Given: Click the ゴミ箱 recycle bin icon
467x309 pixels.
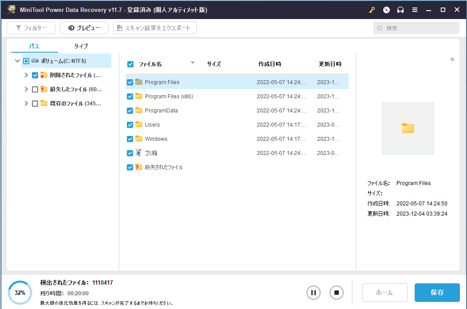Looking at the screenshot, I should (138, 153).
